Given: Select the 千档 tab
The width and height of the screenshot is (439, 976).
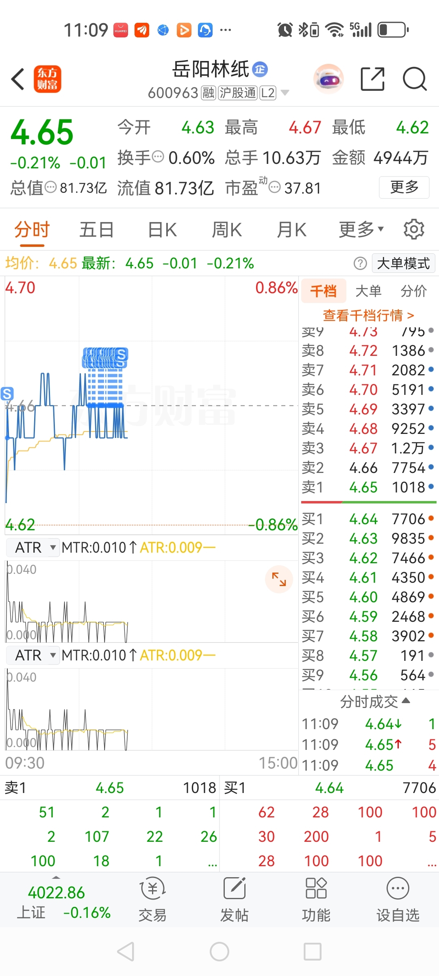Looking at the screenshot, I should (324, 291).
